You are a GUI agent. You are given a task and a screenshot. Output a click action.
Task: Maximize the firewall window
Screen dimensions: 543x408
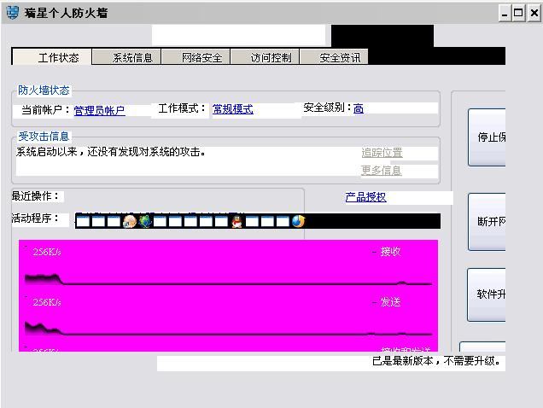(x=518, y=14)
